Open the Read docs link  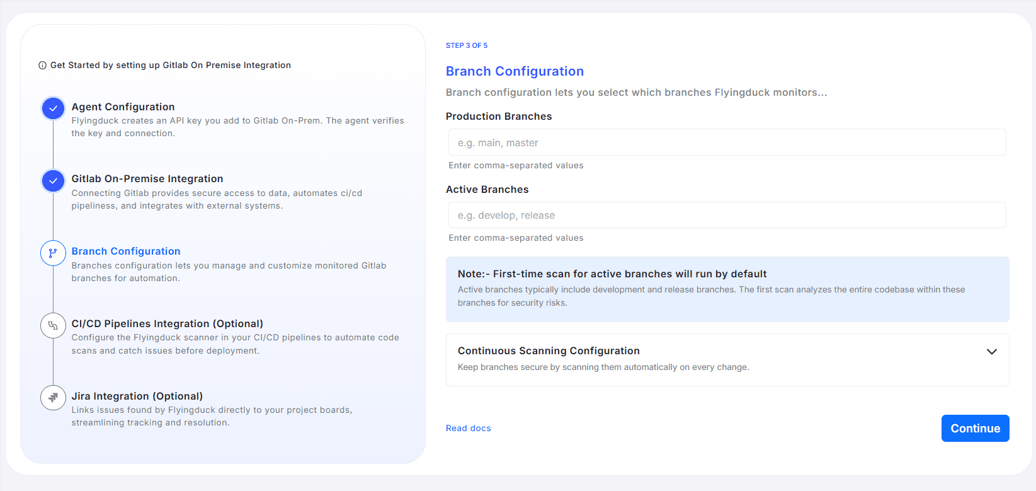(468, 429)
